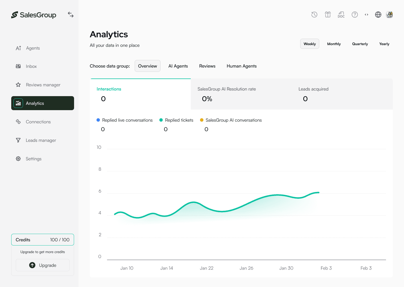Open Agents in the sidebar

pyautogui.click(x=43, y=48)
